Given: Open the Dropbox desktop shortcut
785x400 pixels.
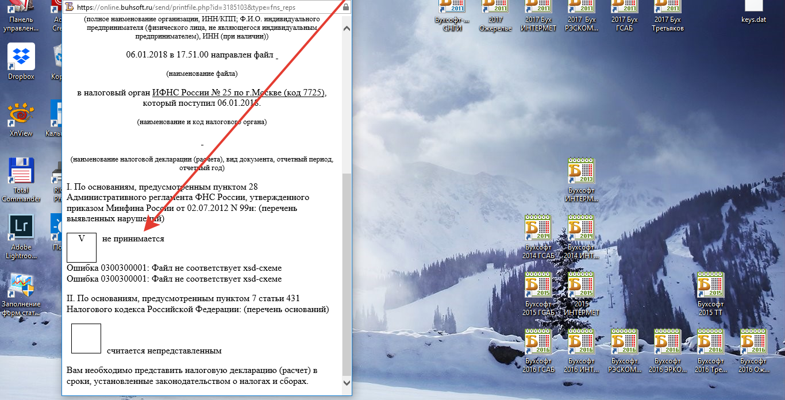Looking at the screenshot, I should pos(21,57).
